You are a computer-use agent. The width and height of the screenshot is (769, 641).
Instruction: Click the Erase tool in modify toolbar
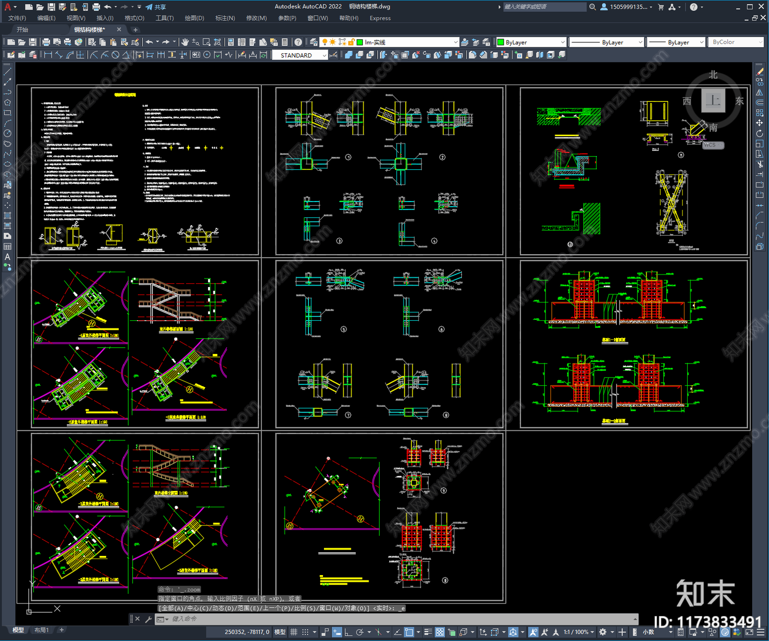pos(759,72)
